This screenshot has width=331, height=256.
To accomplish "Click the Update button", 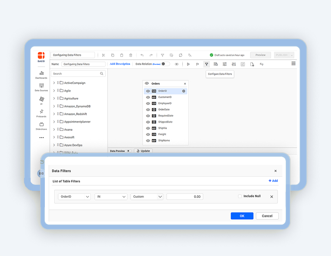I will (x=144, y=151).
